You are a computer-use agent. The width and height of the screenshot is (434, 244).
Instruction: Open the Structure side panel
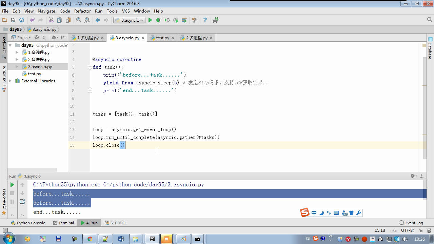[x=4, y=79]
